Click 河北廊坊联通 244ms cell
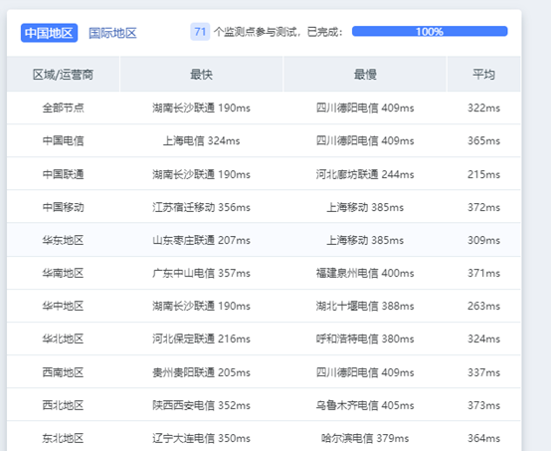Viewport: 551px width, 451px height. 365,174
